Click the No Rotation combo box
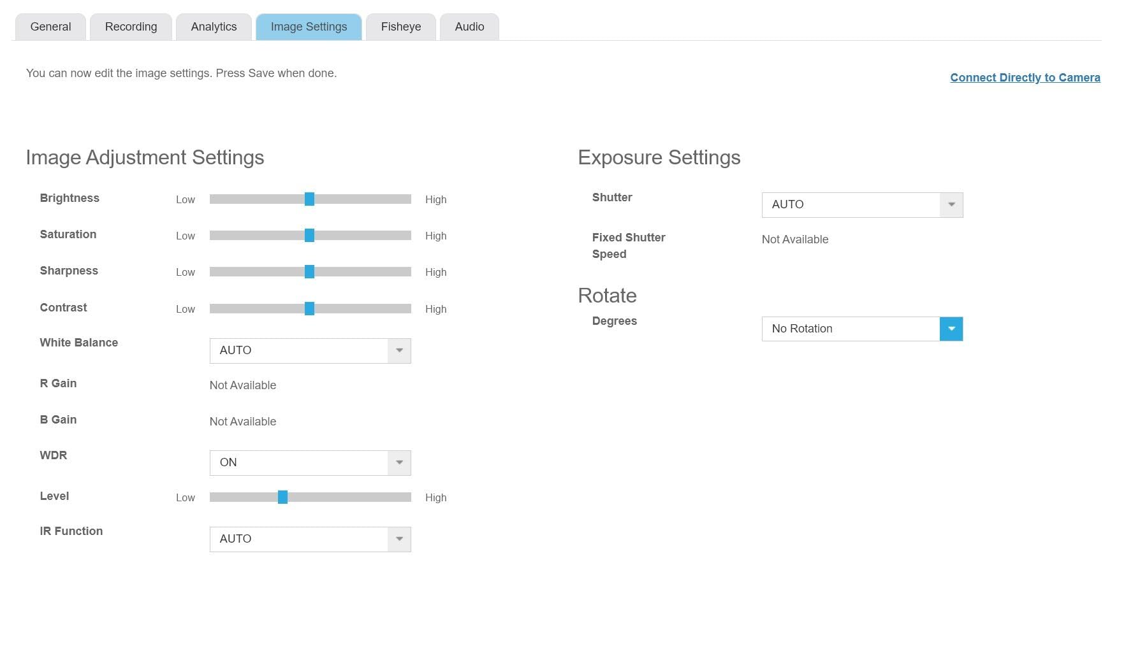Image resolution: width=1133 pixels, height=649 pixels. 851,329
